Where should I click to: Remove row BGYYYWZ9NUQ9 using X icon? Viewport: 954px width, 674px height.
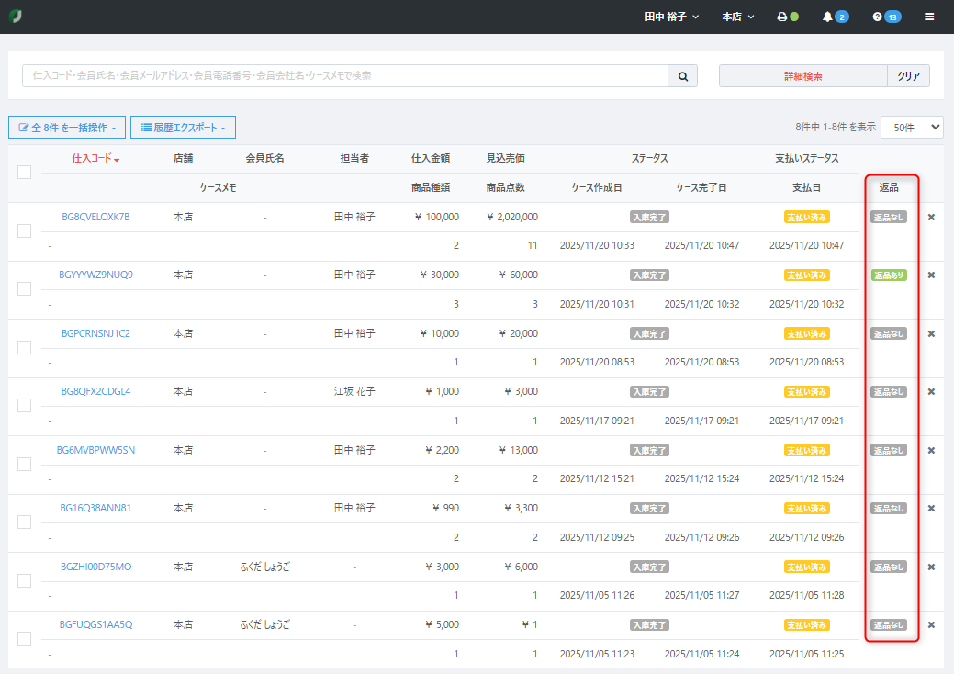tap(931, 275)
